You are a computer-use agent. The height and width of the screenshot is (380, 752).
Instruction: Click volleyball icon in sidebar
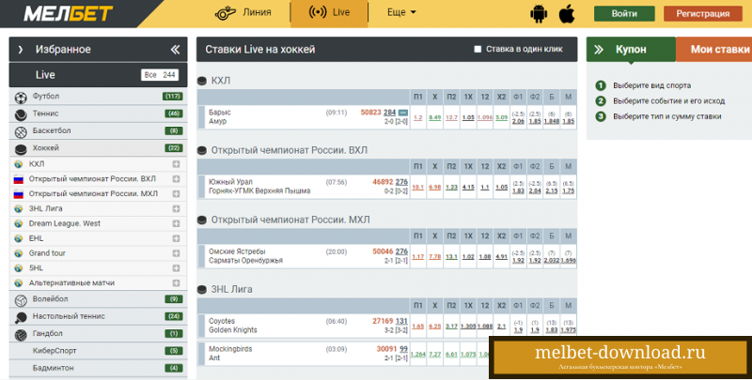(x=21, y=300)
